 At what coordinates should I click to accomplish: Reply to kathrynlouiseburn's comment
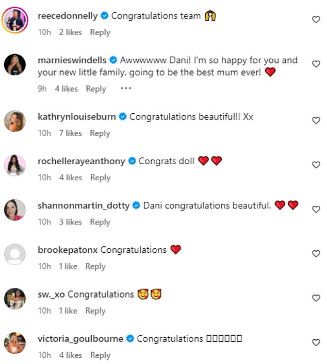100,133
